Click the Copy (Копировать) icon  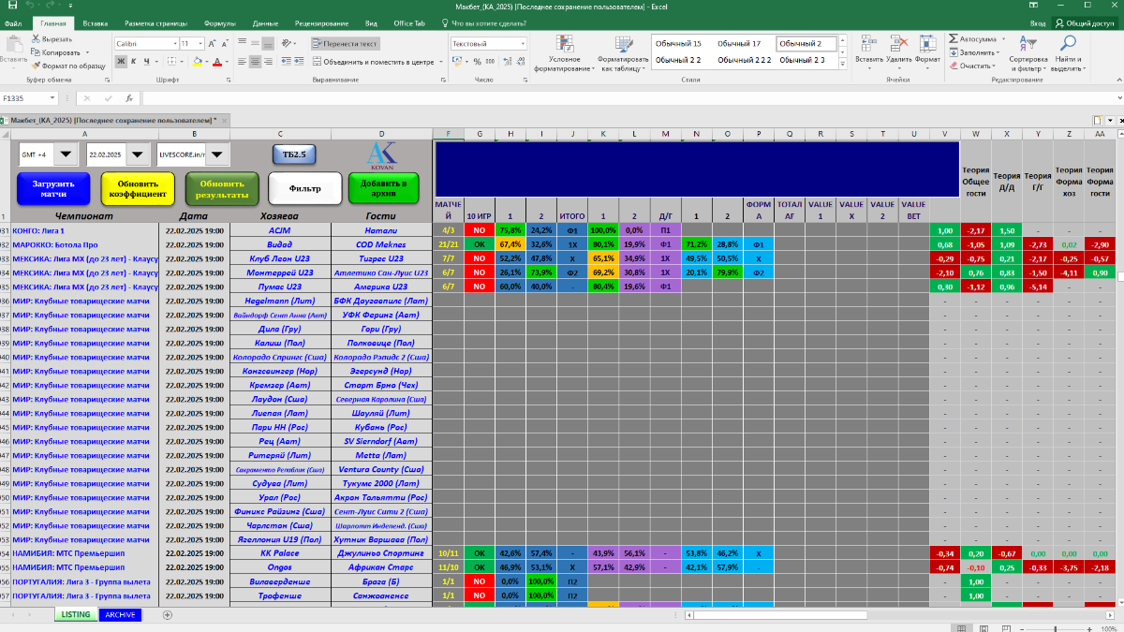pos(36,52)
